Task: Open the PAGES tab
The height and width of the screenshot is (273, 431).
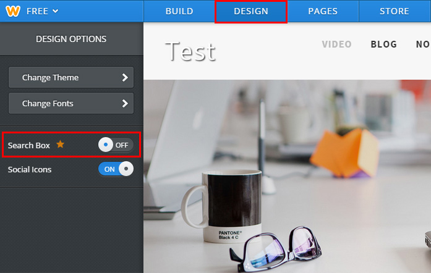Action: (323, 11)
